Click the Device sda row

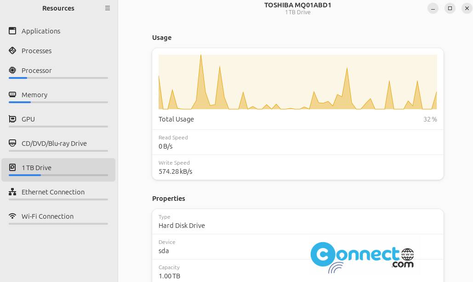(298, 247)
